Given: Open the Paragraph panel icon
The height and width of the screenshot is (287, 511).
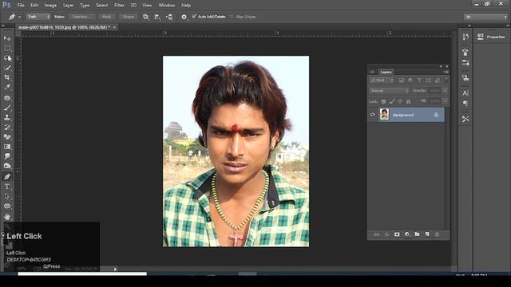Looking at the screenshot, I should pyautogui.click(x=465, y=104).
